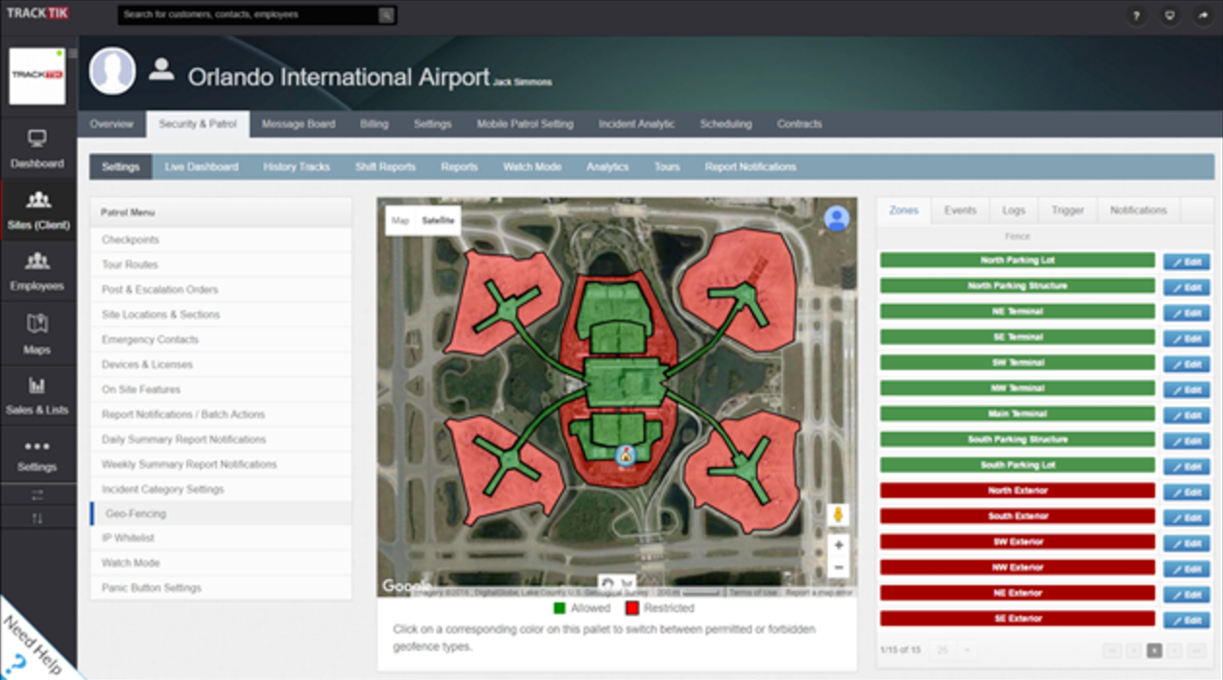Zoom in the map with the plus button
Viewport: 1223px width, 680px height.
pos(838,545)
